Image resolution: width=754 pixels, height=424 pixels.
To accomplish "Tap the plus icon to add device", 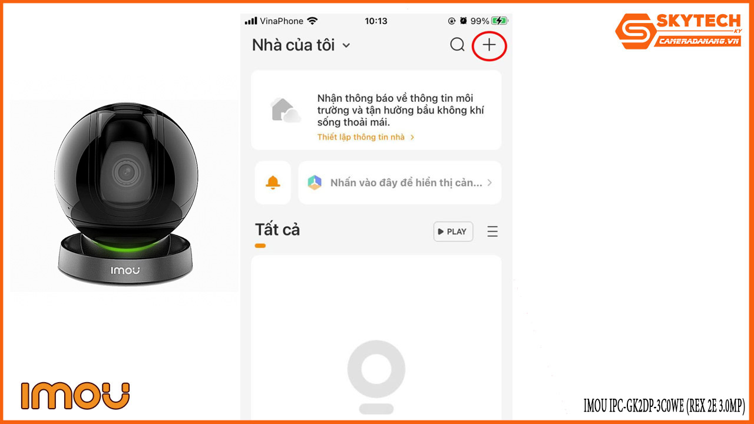I will (490, 45).
